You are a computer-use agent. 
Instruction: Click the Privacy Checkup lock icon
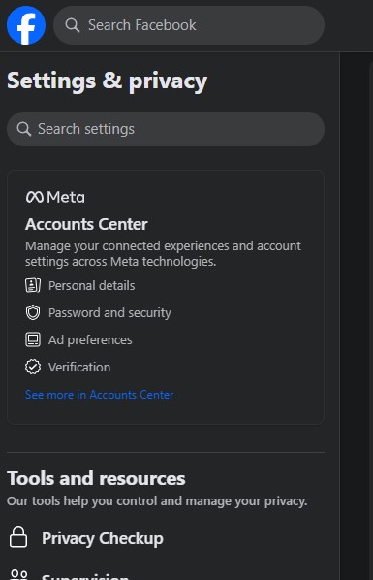[x=18, y=536]
